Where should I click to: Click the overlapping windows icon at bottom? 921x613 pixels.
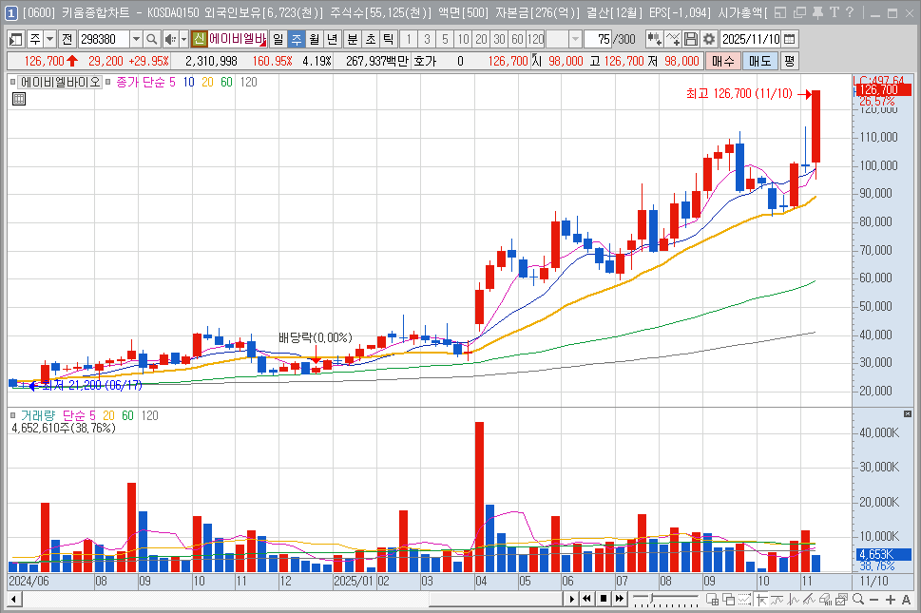[x=728, y=600]
